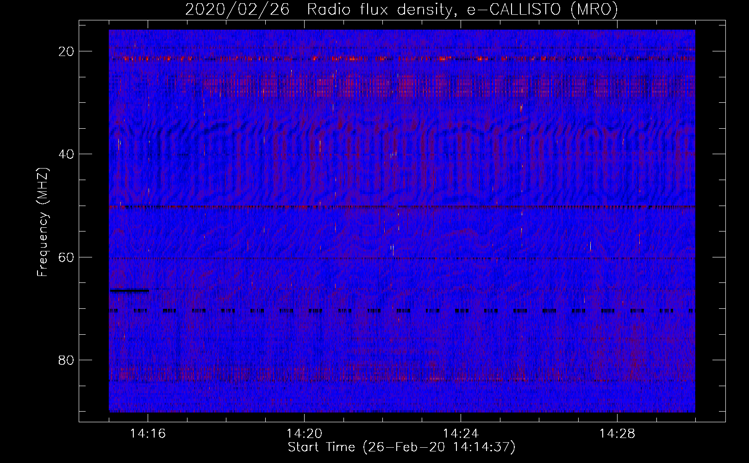Click the 'Start Time (26-Feb-20 14:14:37)' x-axis label
This screenshot has height=463, width=749.
coord(401,447)
